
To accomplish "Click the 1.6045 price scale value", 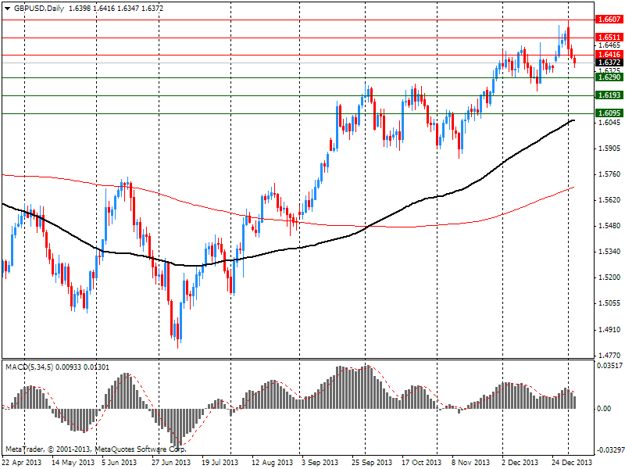I will [x=609, y=122].
